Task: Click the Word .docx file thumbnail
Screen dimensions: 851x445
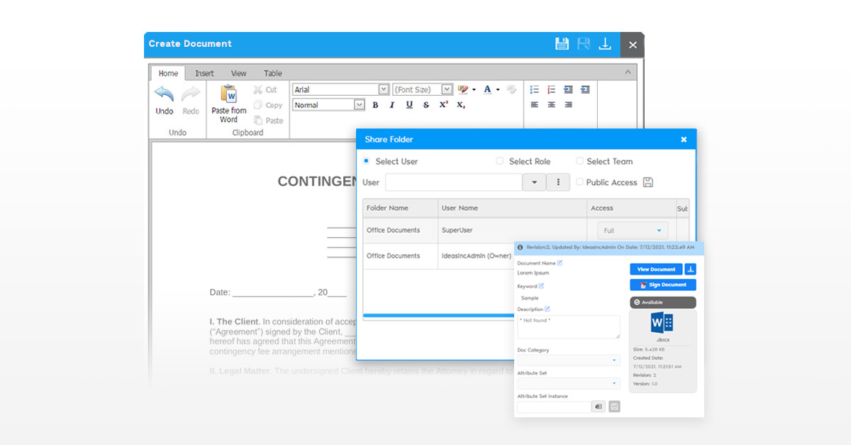Action: 662,324
